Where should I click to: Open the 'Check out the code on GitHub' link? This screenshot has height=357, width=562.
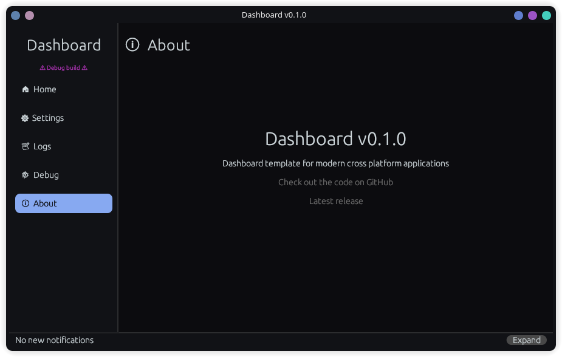tap(335, 182)
